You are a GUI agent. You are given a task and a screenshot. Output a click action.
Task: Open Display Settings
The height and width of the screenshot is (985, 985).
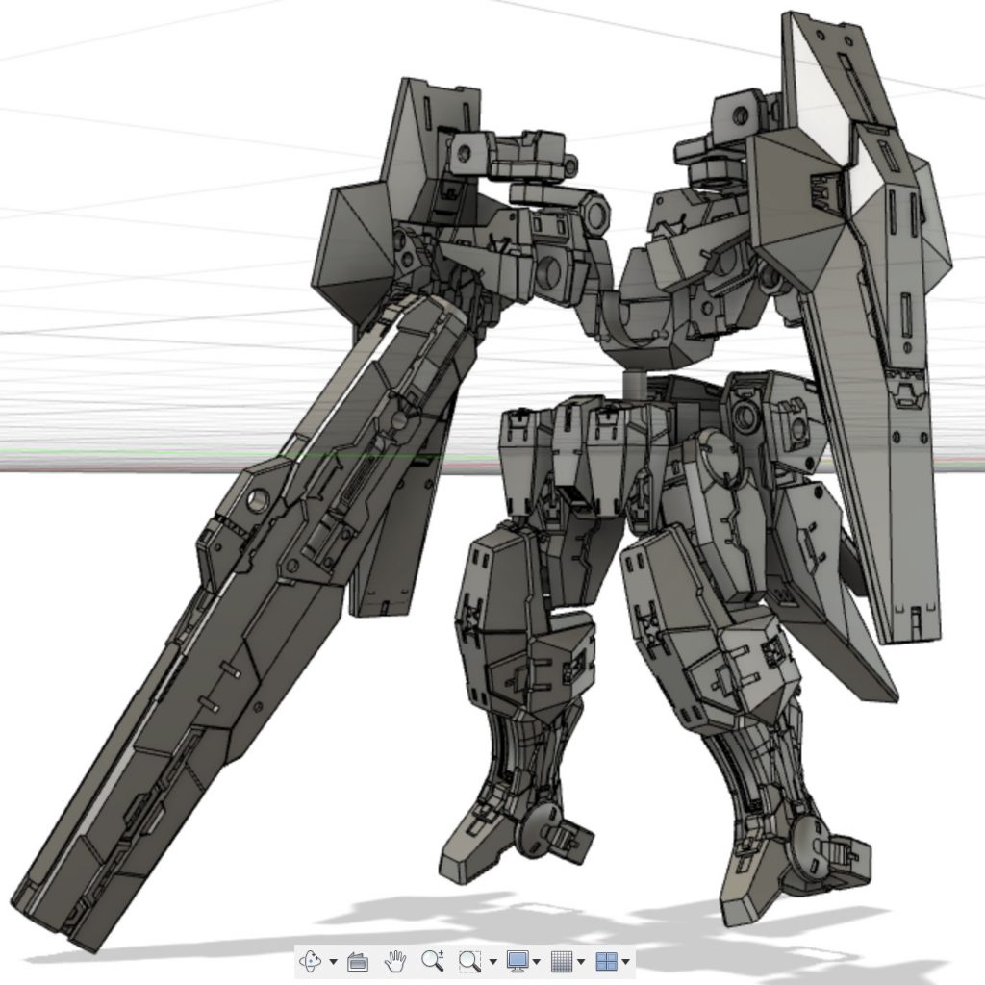point(517,962)
